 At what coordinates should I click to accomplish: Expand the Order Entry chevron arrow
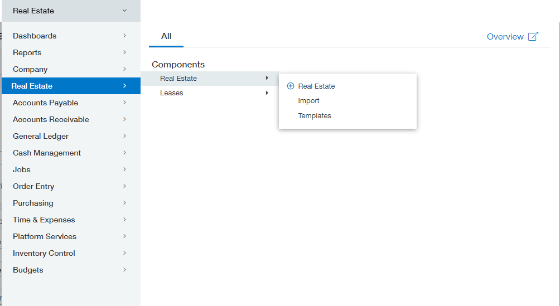click(124, 186)
